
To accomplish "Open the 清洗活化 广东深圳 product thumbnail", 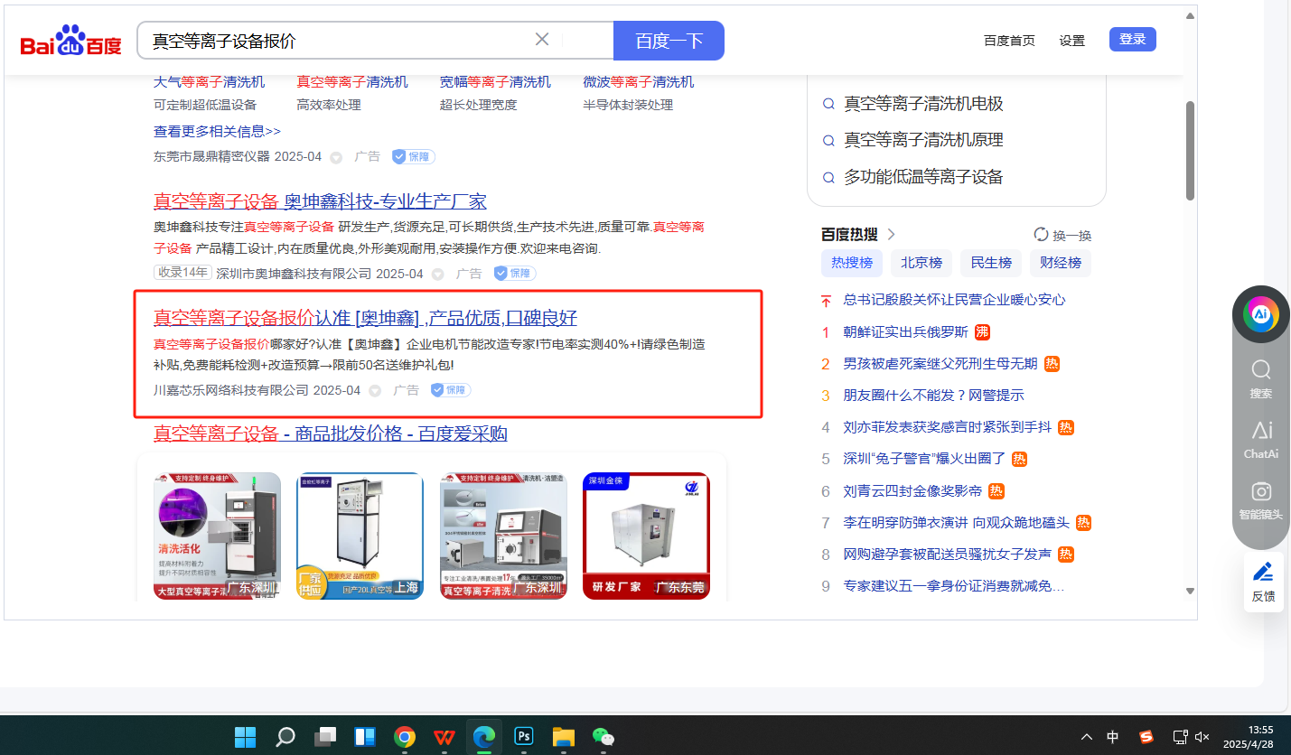I will [x=217, y=536].
